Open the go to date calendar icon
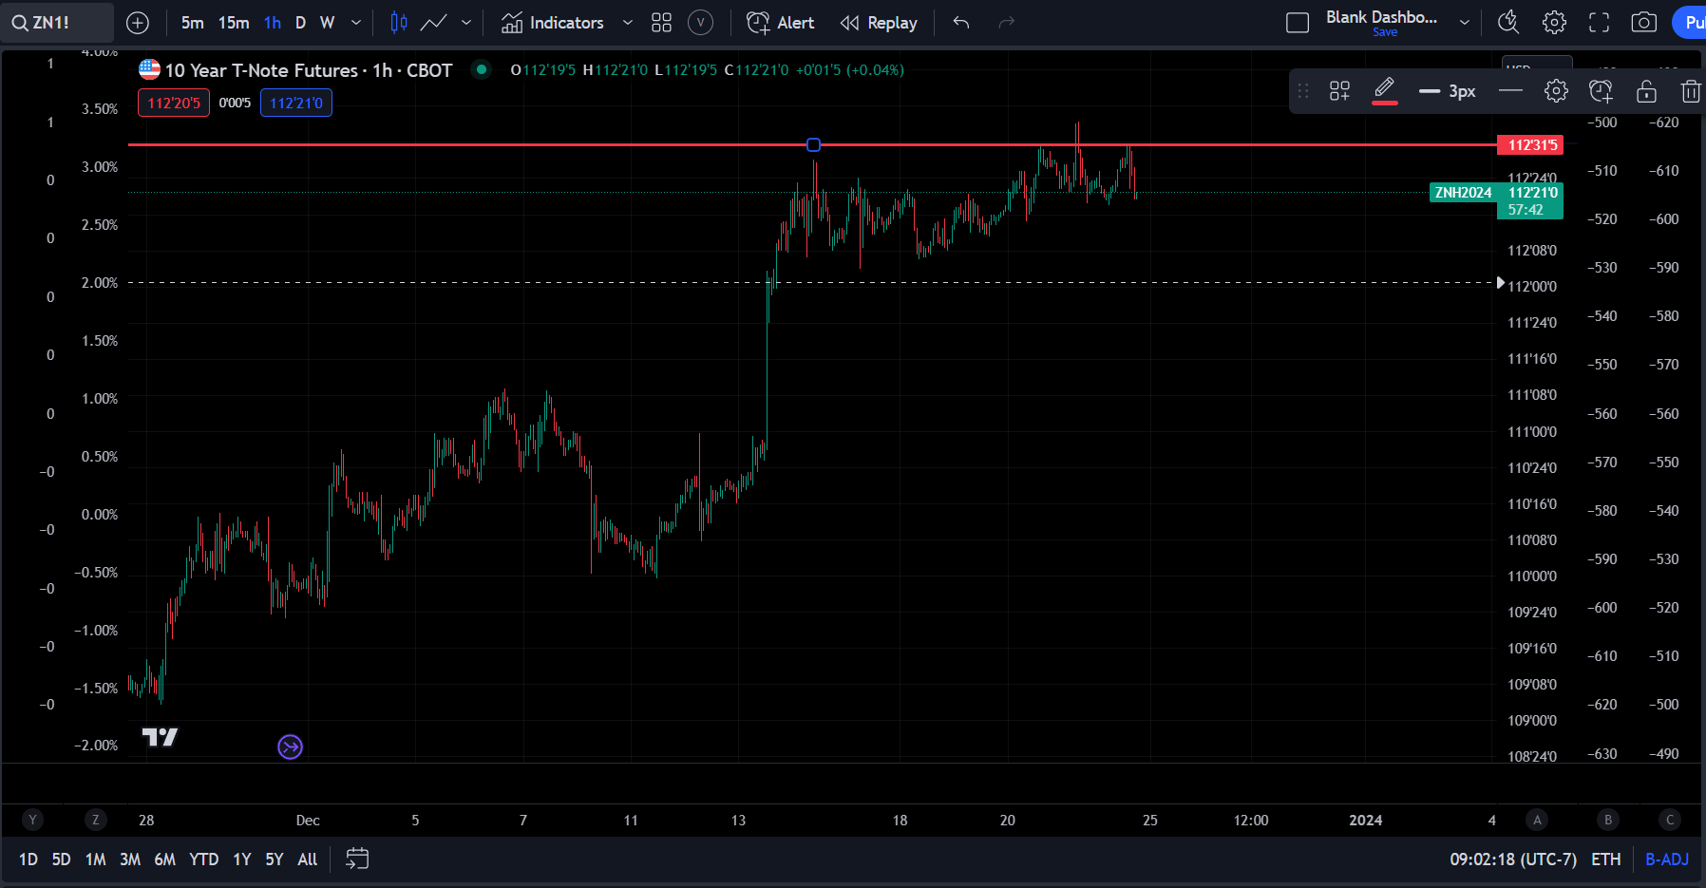Viewport: 1706px width, 888px height. click(x=357, y=860)
